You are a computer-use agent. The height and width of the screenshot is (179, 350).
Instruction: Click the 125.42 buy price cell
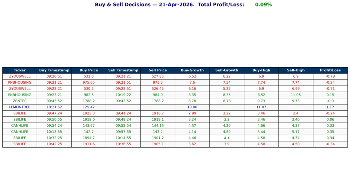point(89,107)
